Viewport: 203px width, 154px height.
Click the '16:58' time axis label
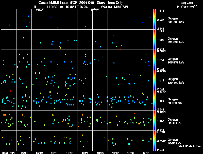click(130, 153)
